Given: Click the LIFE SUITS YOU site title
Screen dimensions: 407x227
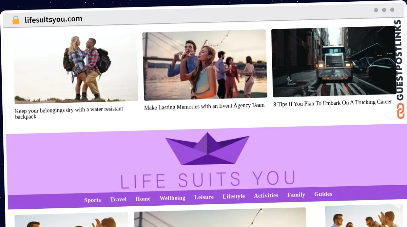Looking at the screenshot, I should point(208,179).
